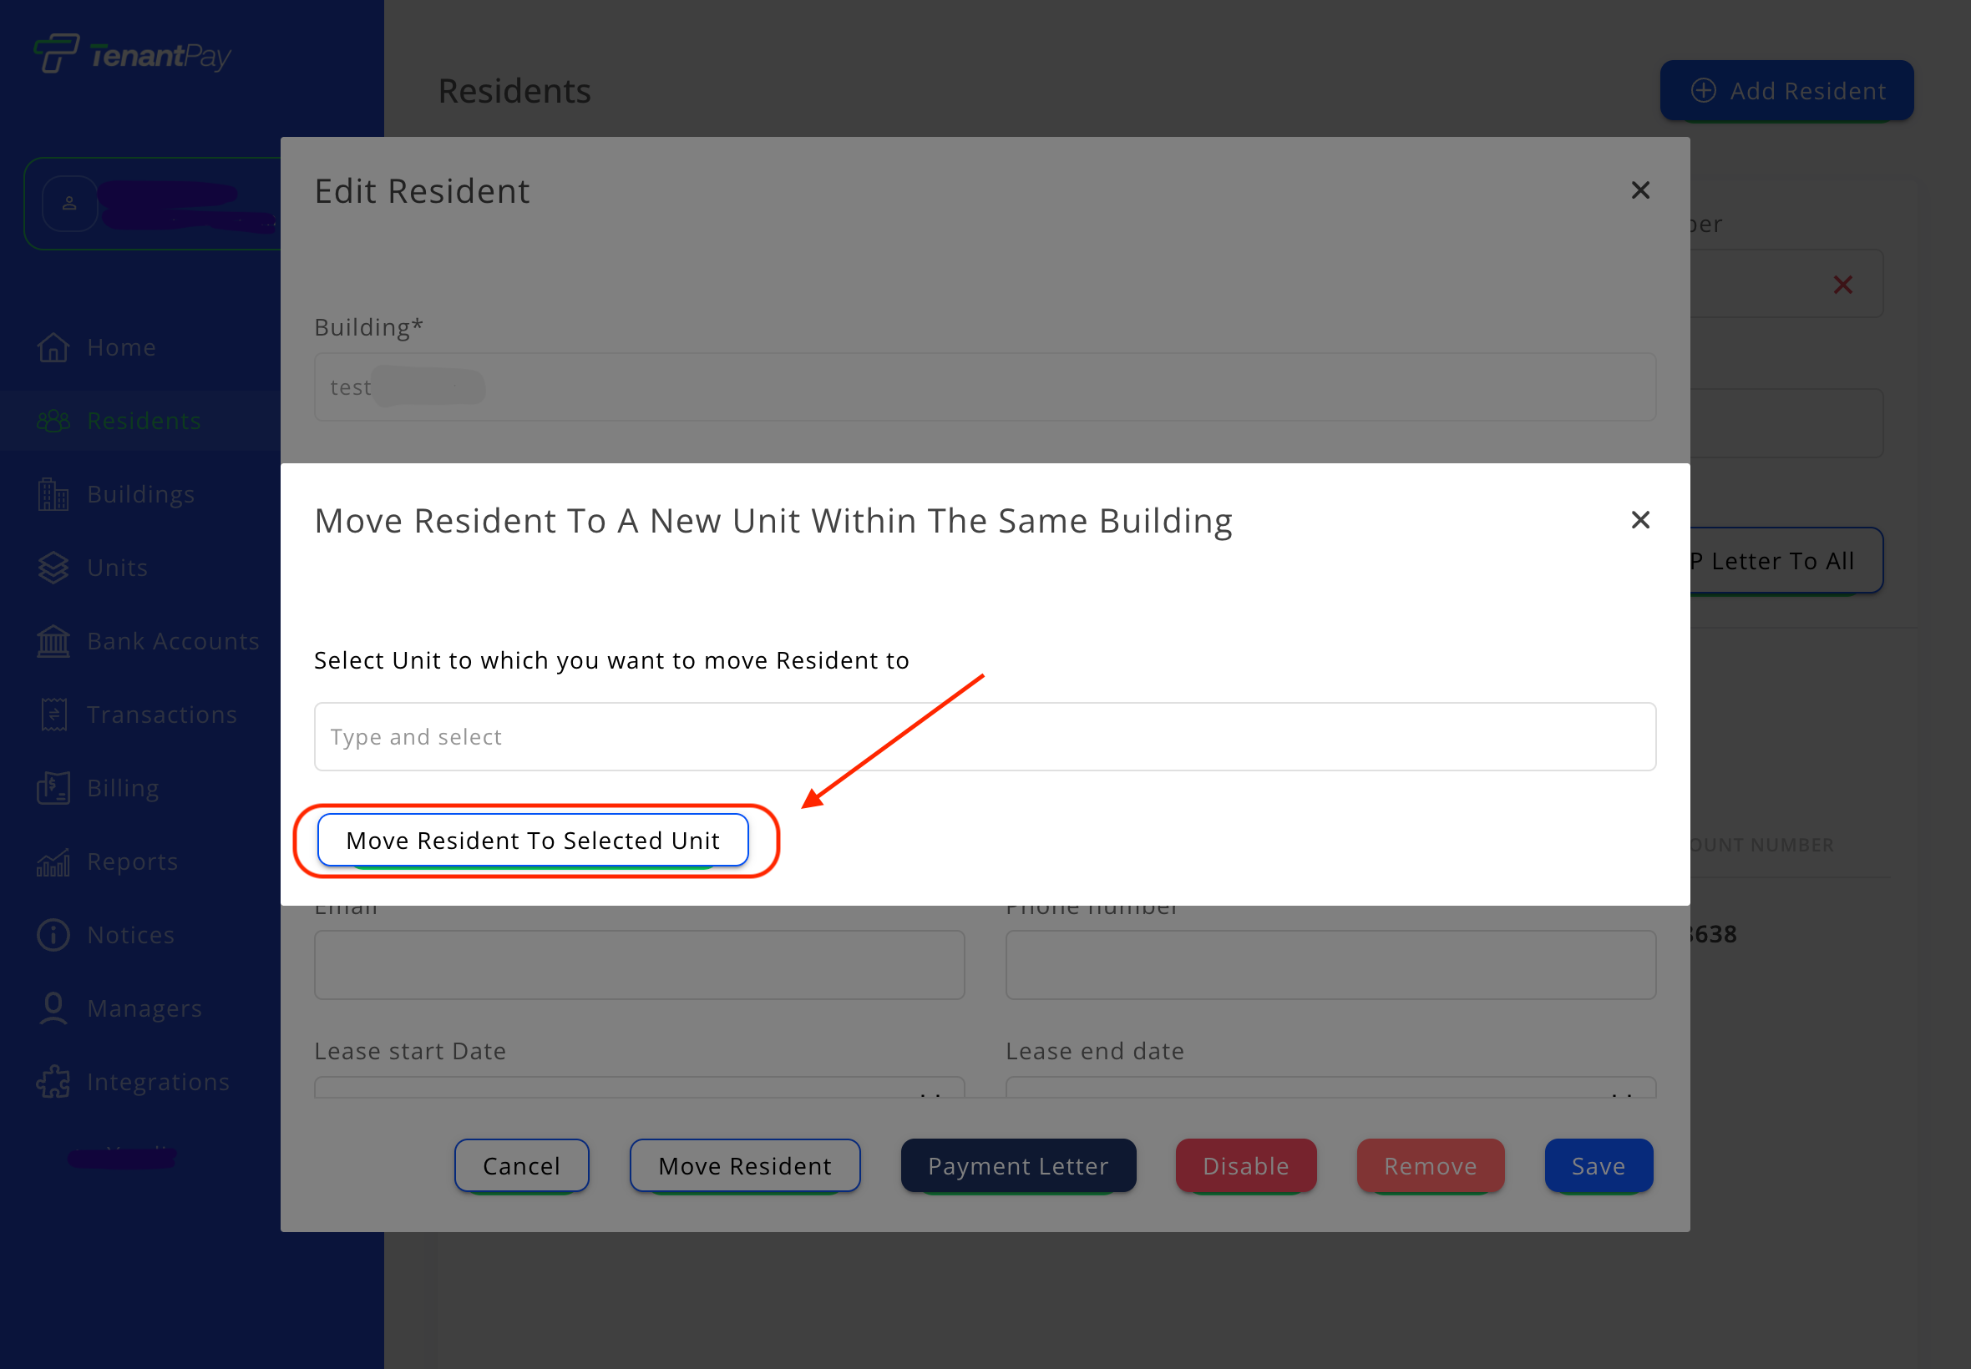Image resolution: width=1971 pixels, height=1369 pixels.
Task: Click the Integrations puzzle piece icon
Action: tap(53, 1082)
